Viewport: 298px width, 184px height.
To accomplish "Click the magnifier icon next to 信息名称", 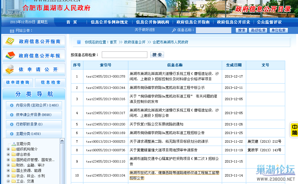I will [174, 30].
